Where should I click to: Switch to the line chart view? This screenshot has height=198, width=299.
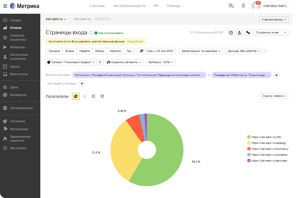coord(85,96)
